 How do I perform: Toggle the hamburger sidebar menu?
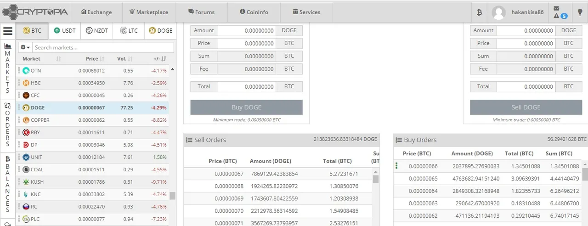click(x=8, y=31)
